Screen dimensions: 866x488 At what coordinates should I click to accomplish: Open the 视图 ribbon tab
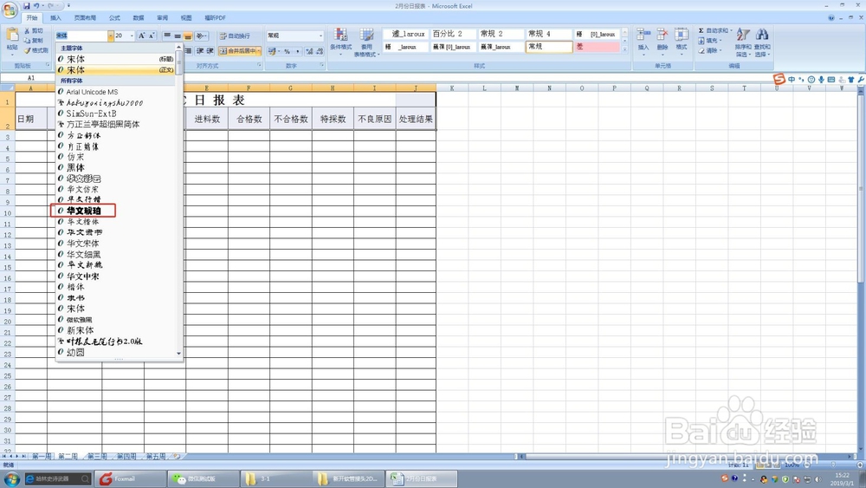coord(186,17)
